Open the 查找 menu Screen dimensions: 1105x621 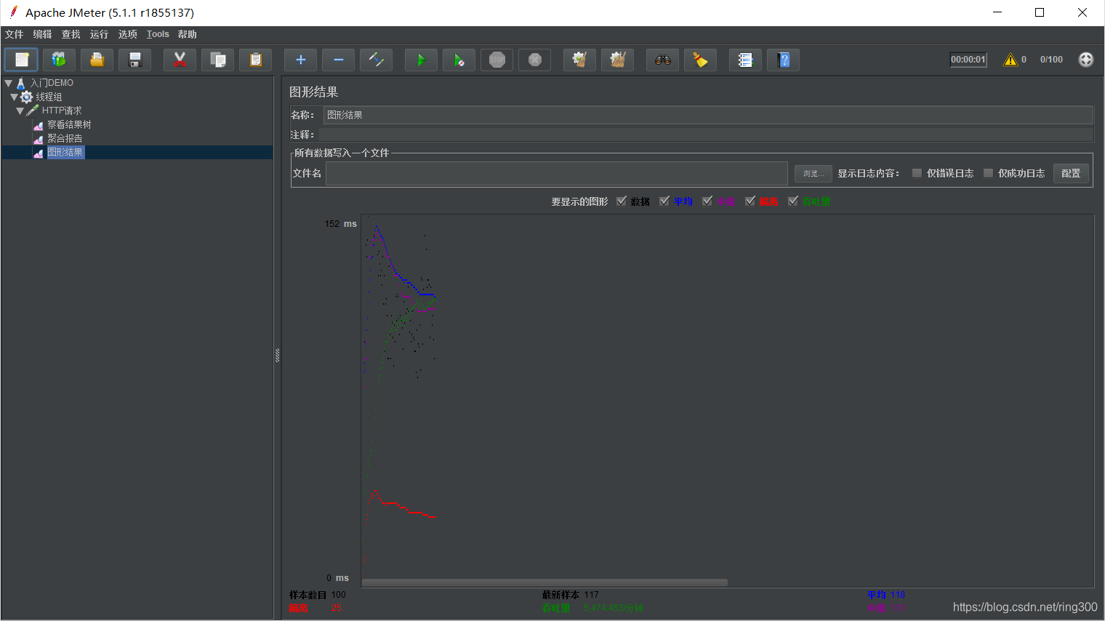pyautogui.click(x=71, y=34)
